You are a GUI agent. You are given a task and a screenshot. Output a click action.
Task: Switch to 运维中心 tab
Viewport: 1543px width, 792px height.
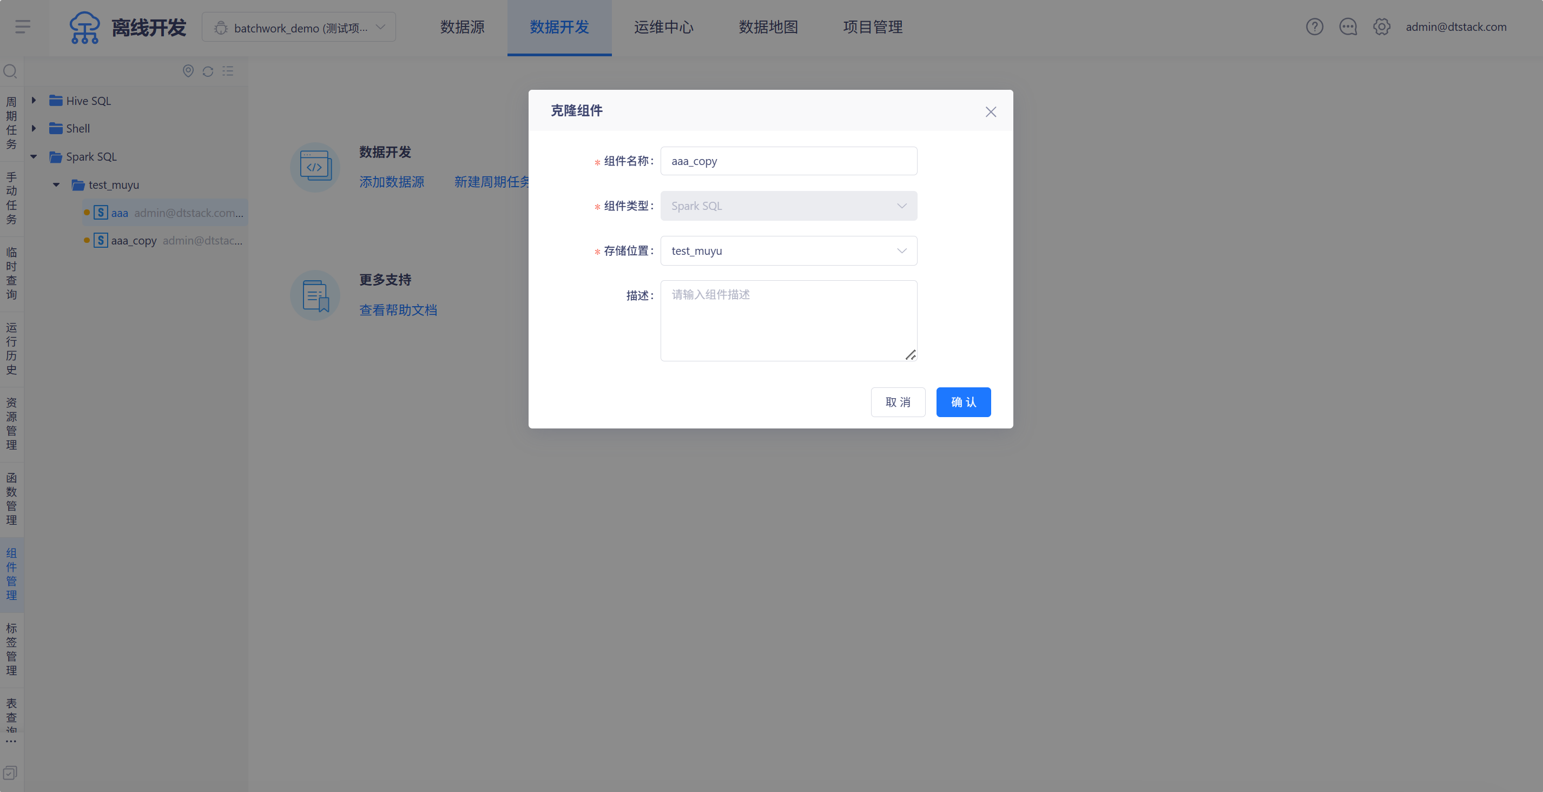[664, 28]
